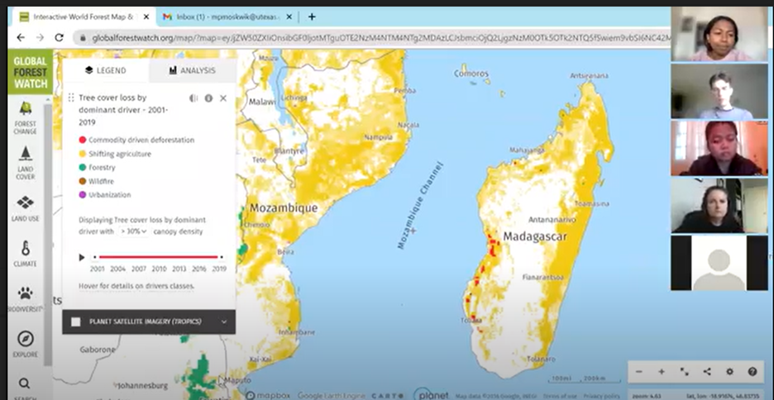Expand the Planet Satellite Imagery panel
The height and width of the screenshot is (400, 774).
pos(223,321)
